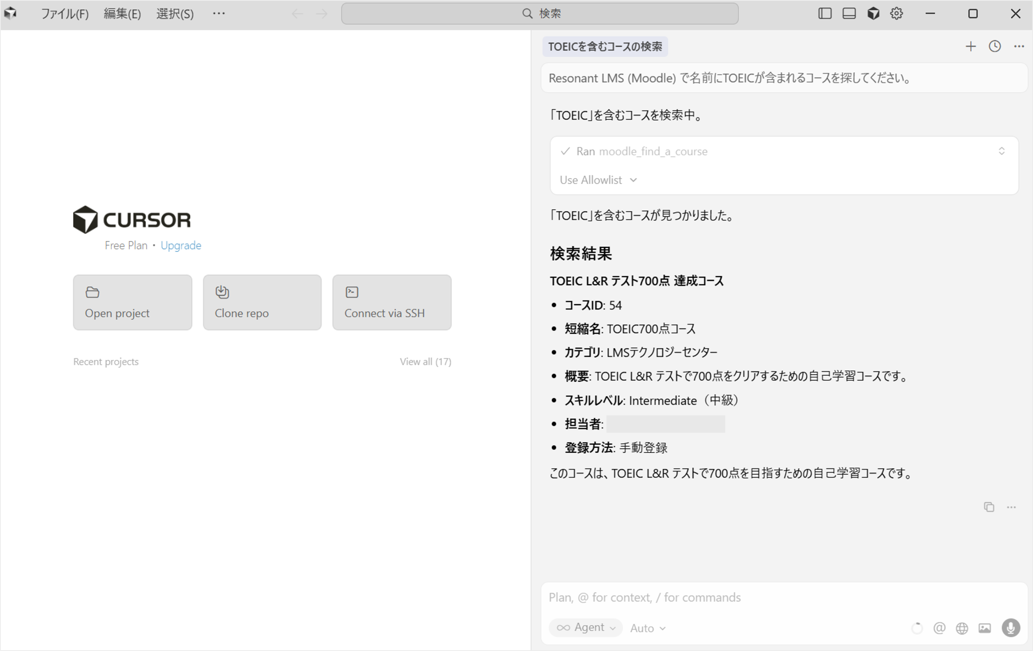Click the microphone voice input icon

[x=1010, y=628]
